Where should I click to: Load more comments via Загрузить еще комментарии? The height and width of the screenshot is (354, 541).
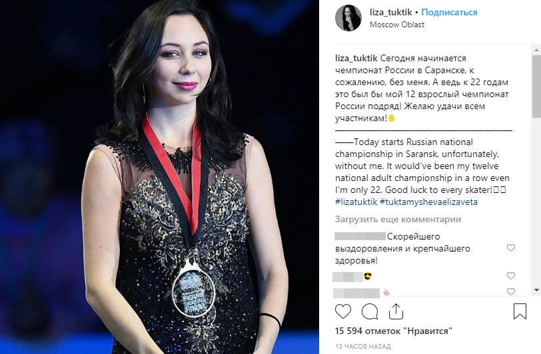(398, 219)
